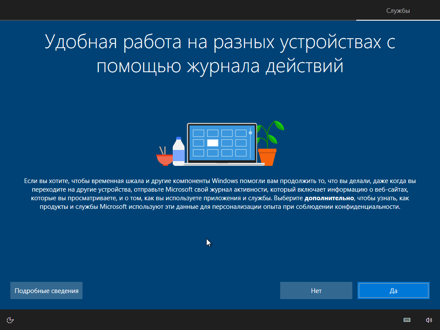Open the Ease of Access icon
This screenshot has height=330, width=440.
(11, 320)
